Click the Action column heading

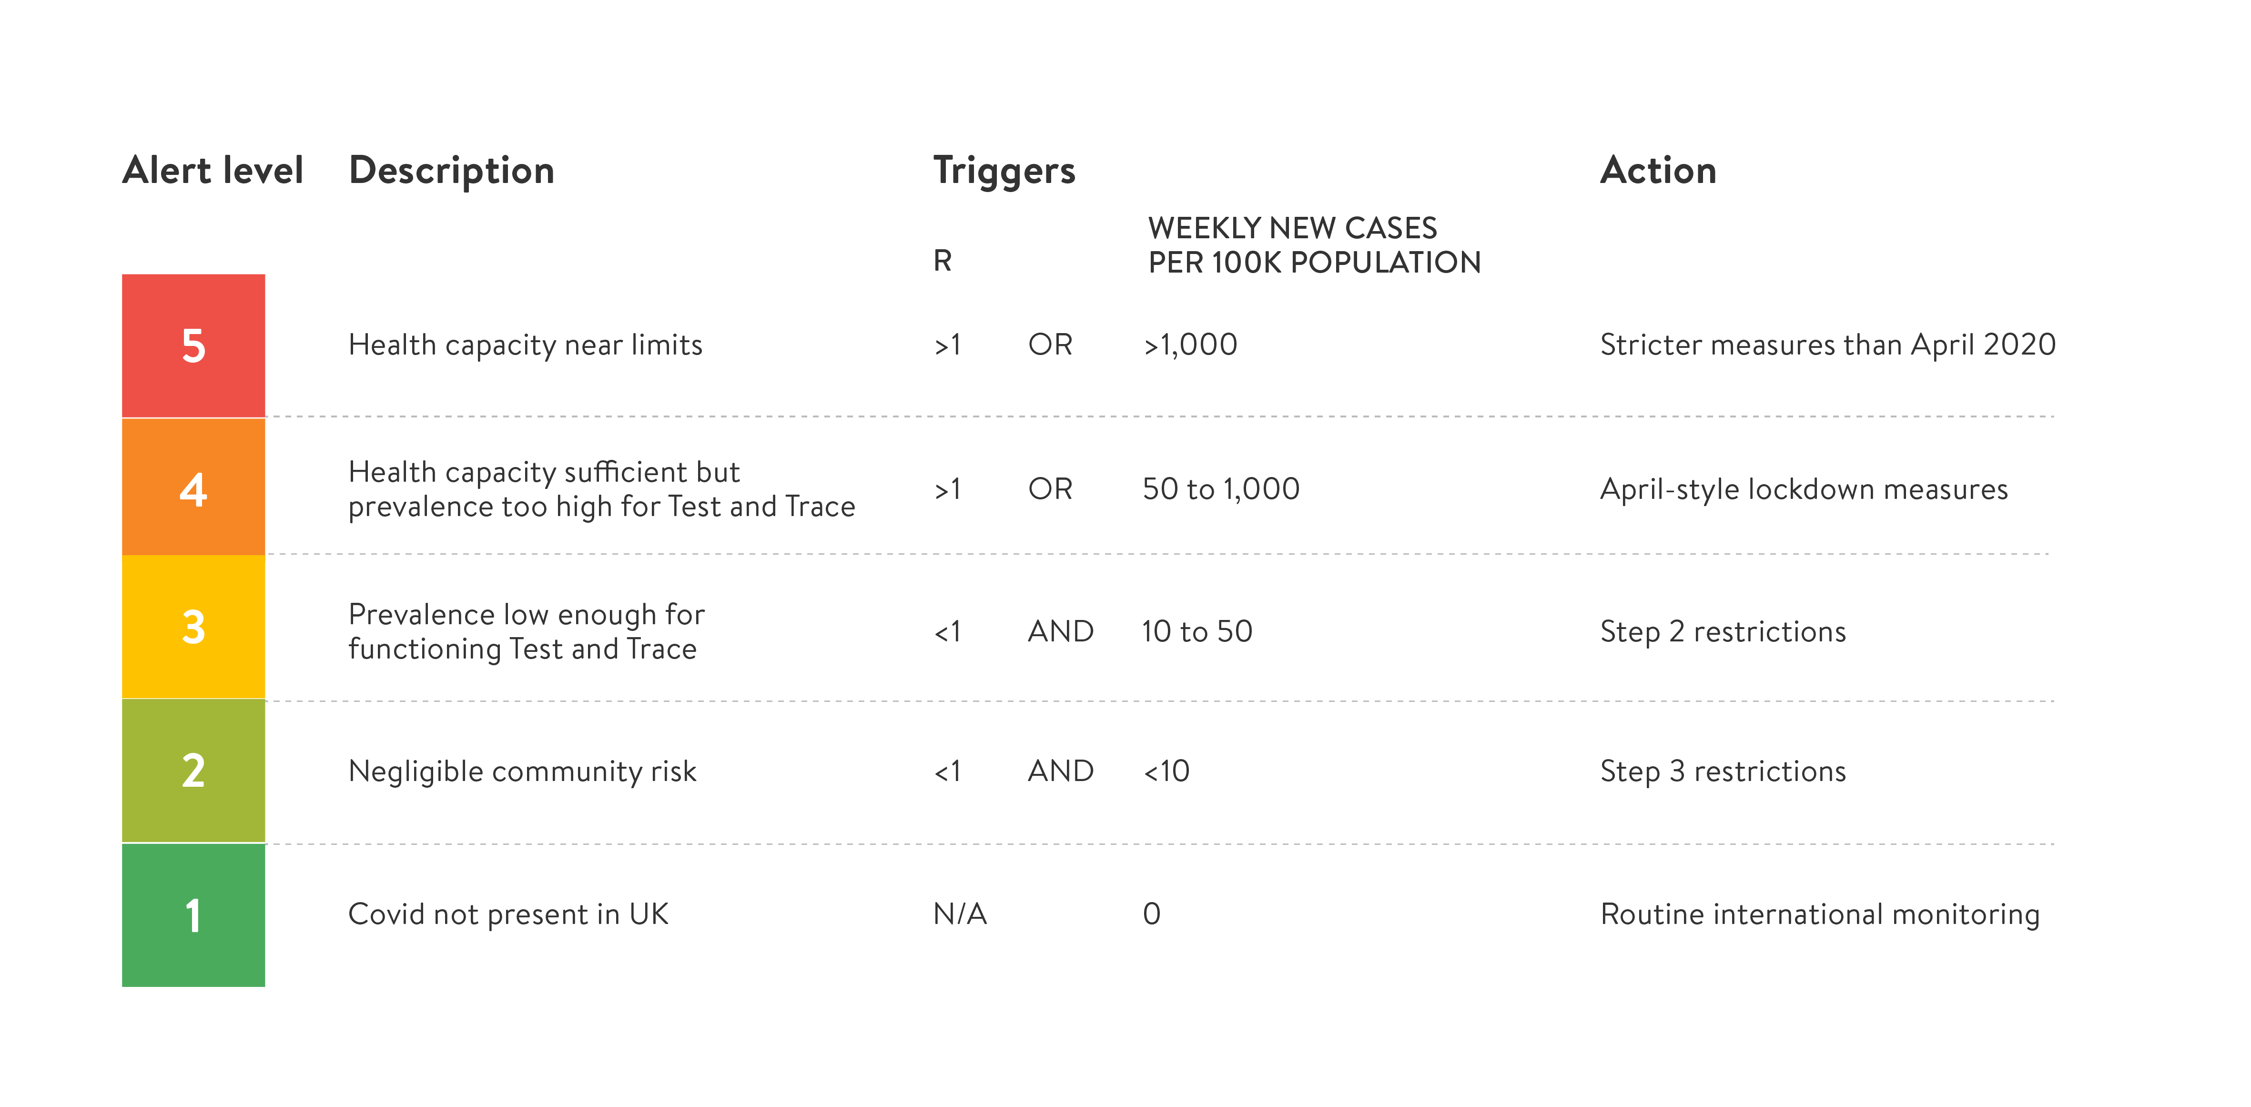coord(1658,170)
